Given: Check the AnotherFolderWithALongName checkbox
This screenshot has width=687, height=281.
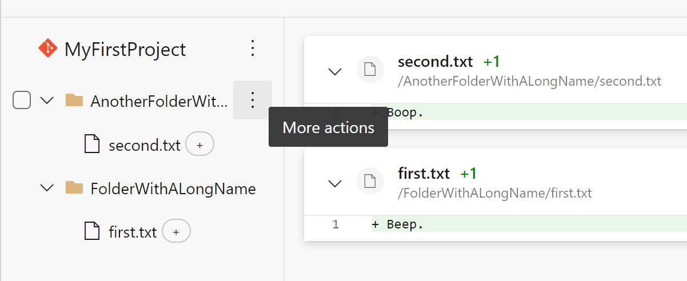Looking at the screenshot, I should 22,101.
